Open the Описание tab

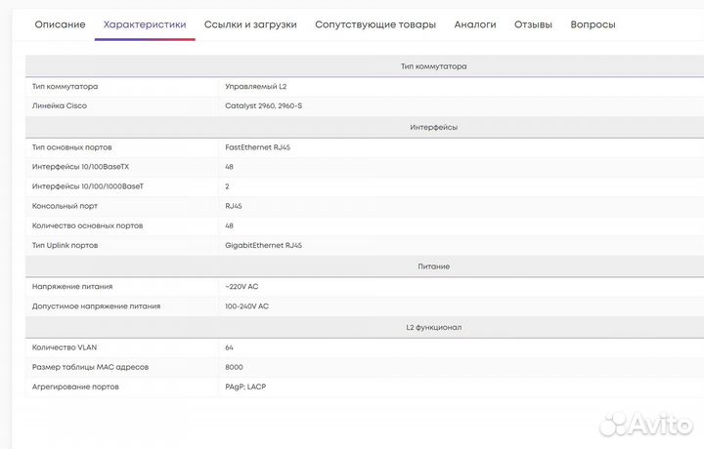pyautogui.click(x=61, y=24)
